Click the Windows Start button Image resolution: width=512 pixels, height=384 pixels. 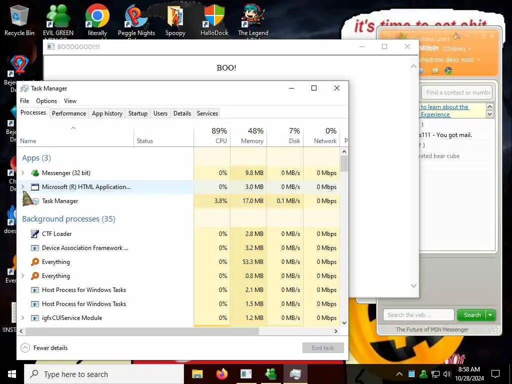[12, 374]
